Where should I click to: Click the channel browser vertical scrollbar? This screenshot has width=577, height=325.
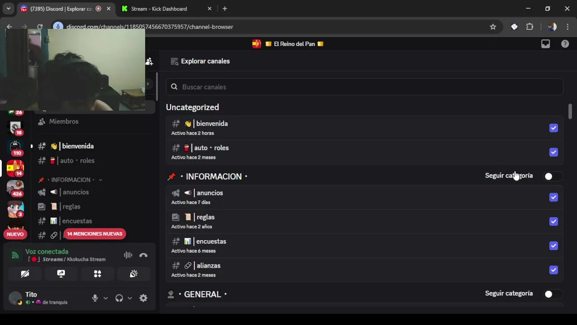point(570,111)
